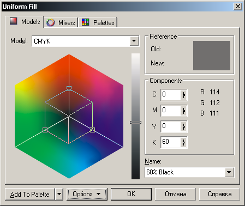
Task: Click the Mixers color wheel icon
Action: tap(50, 22)
